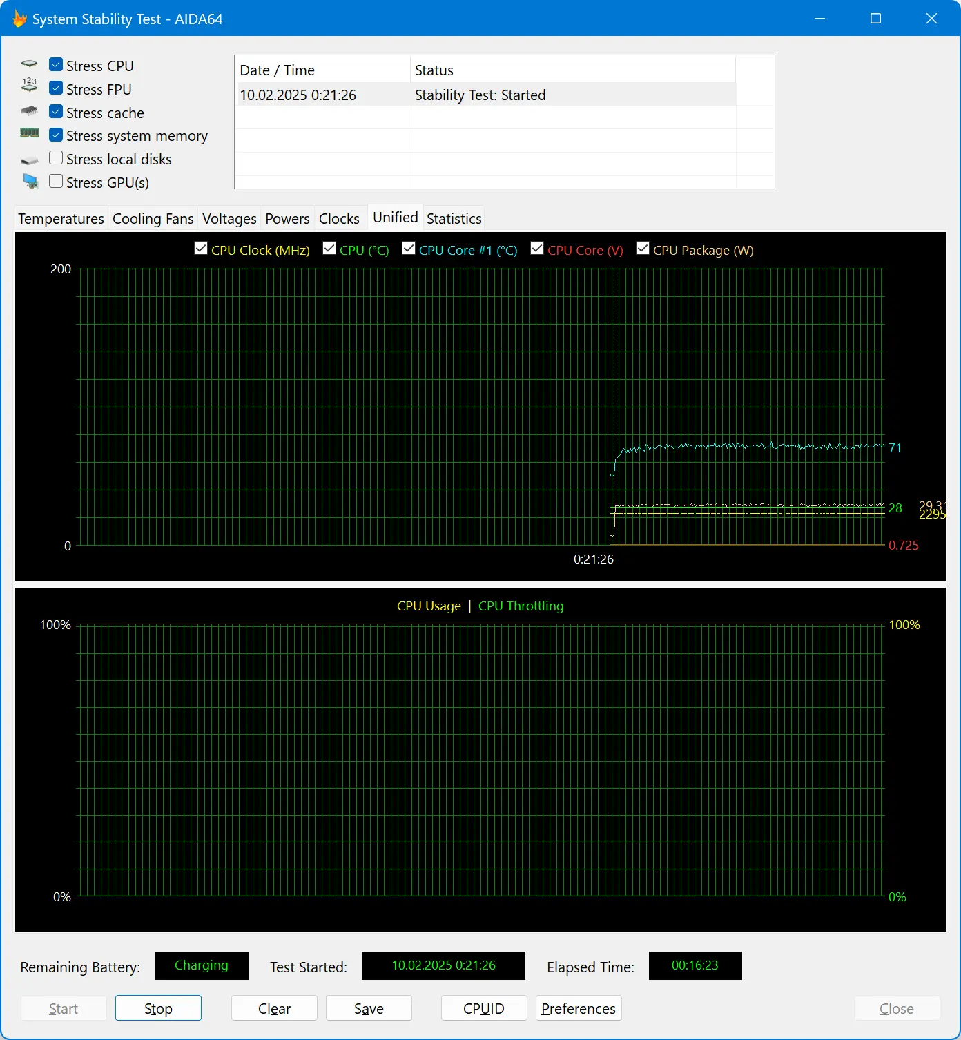Click the greyed-out Start button
The image size is (961, 1040).
pos(64,1008)
